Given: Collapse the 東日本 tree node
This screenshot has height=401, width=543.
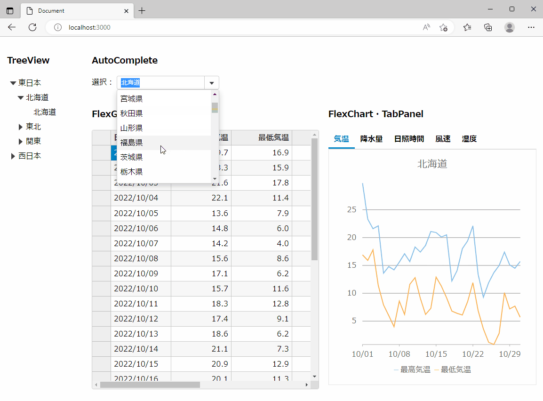Looking at the screenshot, I should coord(13,83).
